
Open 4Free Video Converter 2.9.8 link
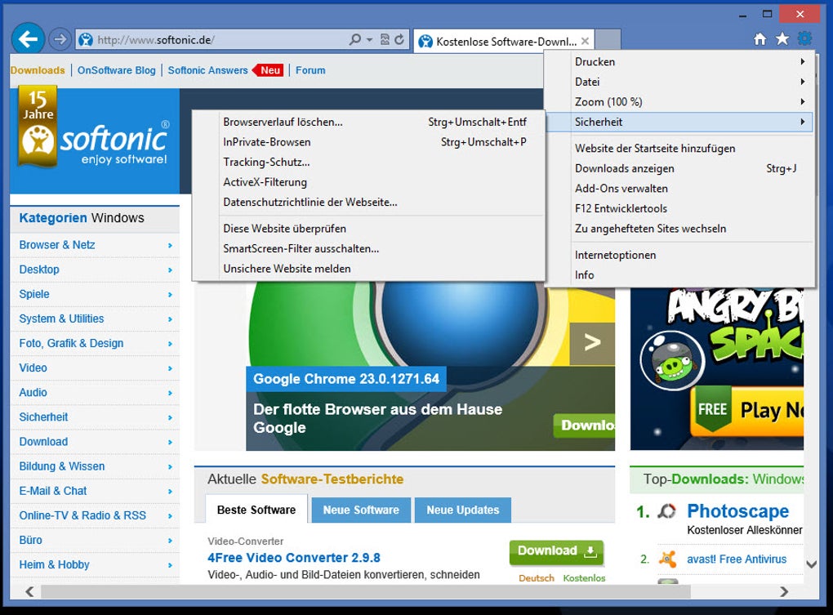pos(294,558)
